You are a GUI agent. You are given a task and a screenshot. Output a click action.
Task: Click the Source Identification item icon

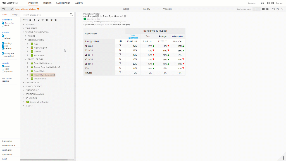pos(28,102)
